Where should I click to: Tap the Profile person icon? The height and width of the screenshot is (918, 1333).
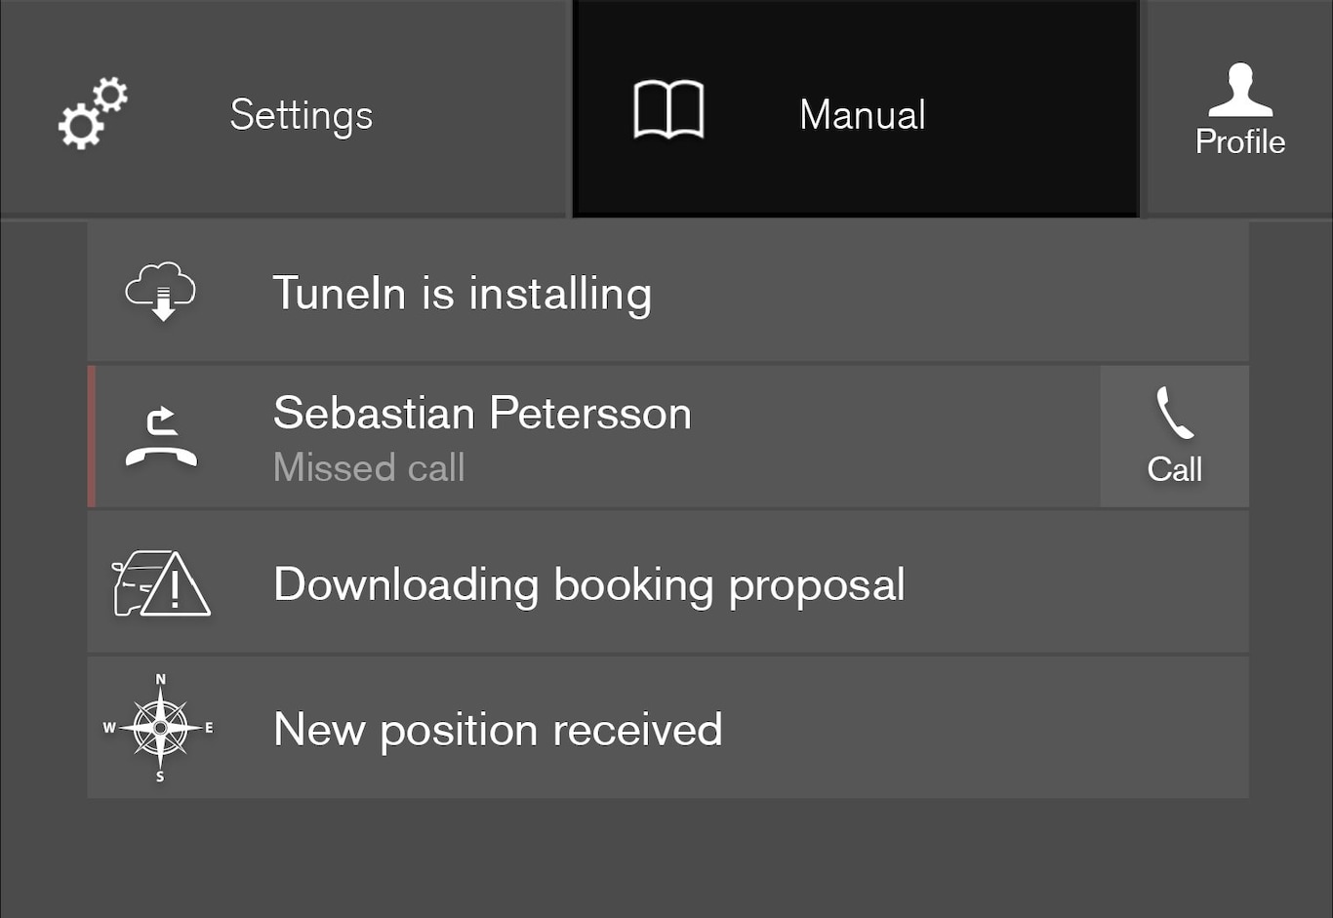[1240, 90]
